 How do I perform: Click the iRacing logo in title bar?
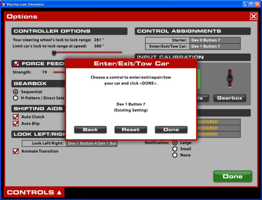pyautogui.click(x=3, y=4)
